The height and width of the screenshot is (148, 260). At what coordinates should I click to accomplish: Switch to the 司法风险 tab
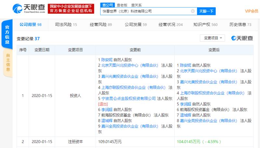tap(66, 24)
